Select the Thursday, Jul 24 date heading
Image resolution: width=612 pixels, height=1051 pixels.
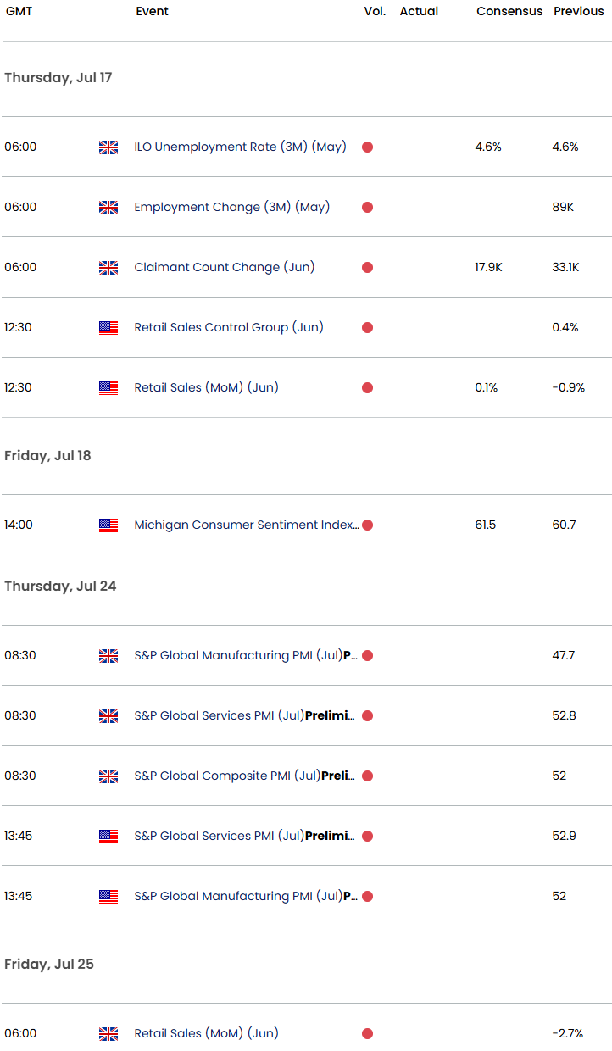click(60, 586)
